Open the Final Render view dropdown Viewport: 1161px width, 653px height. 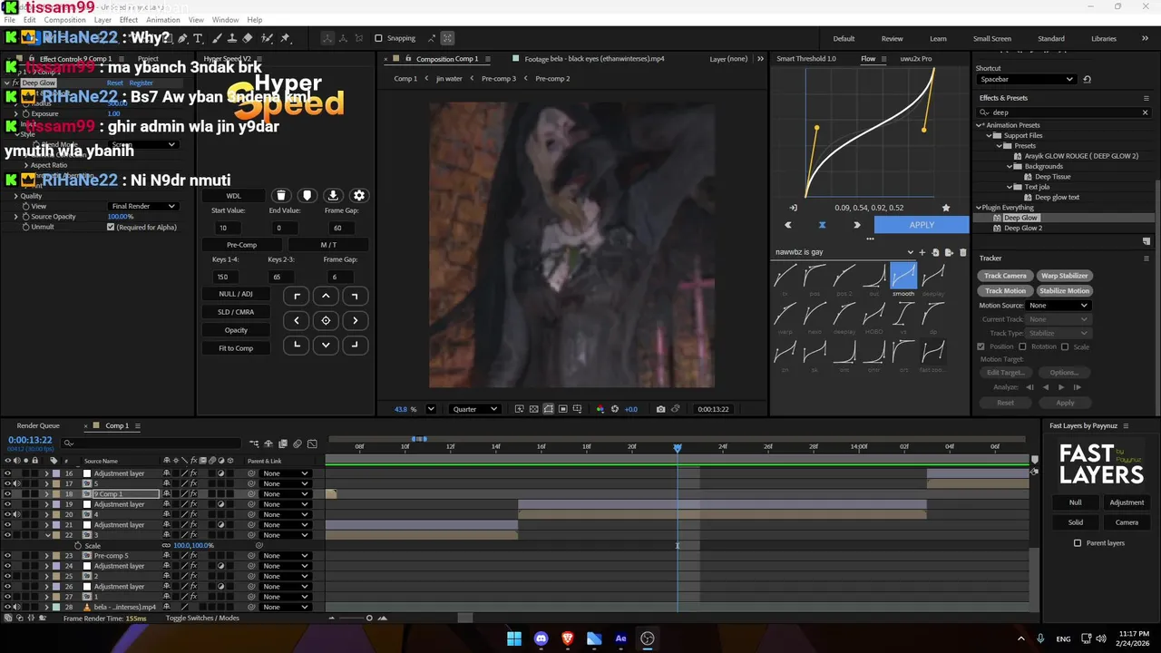coord(142,206)
